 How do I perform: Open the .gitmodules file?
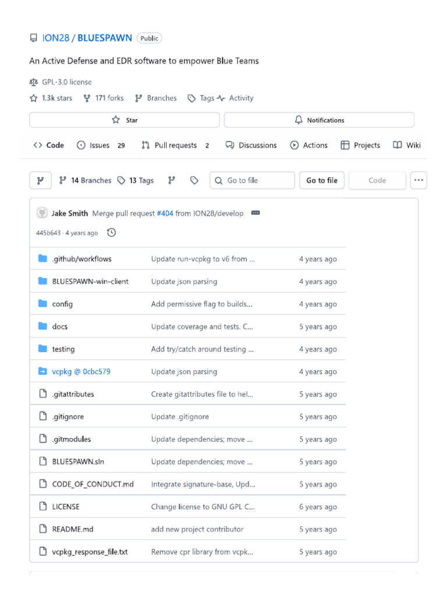coord(72,439)
